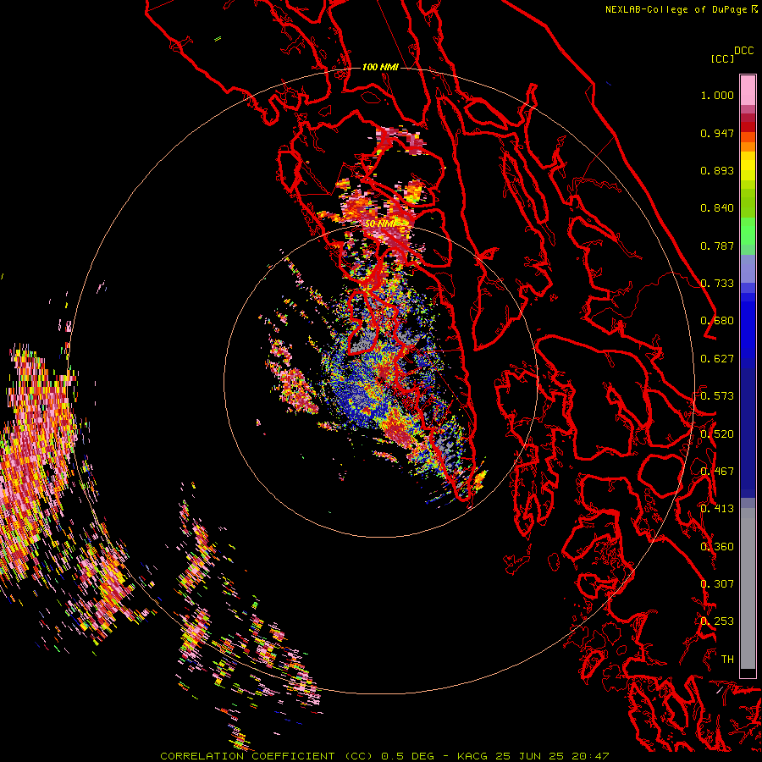
Task: Click the 1.000 value on color scale
Action: point(717,95)
